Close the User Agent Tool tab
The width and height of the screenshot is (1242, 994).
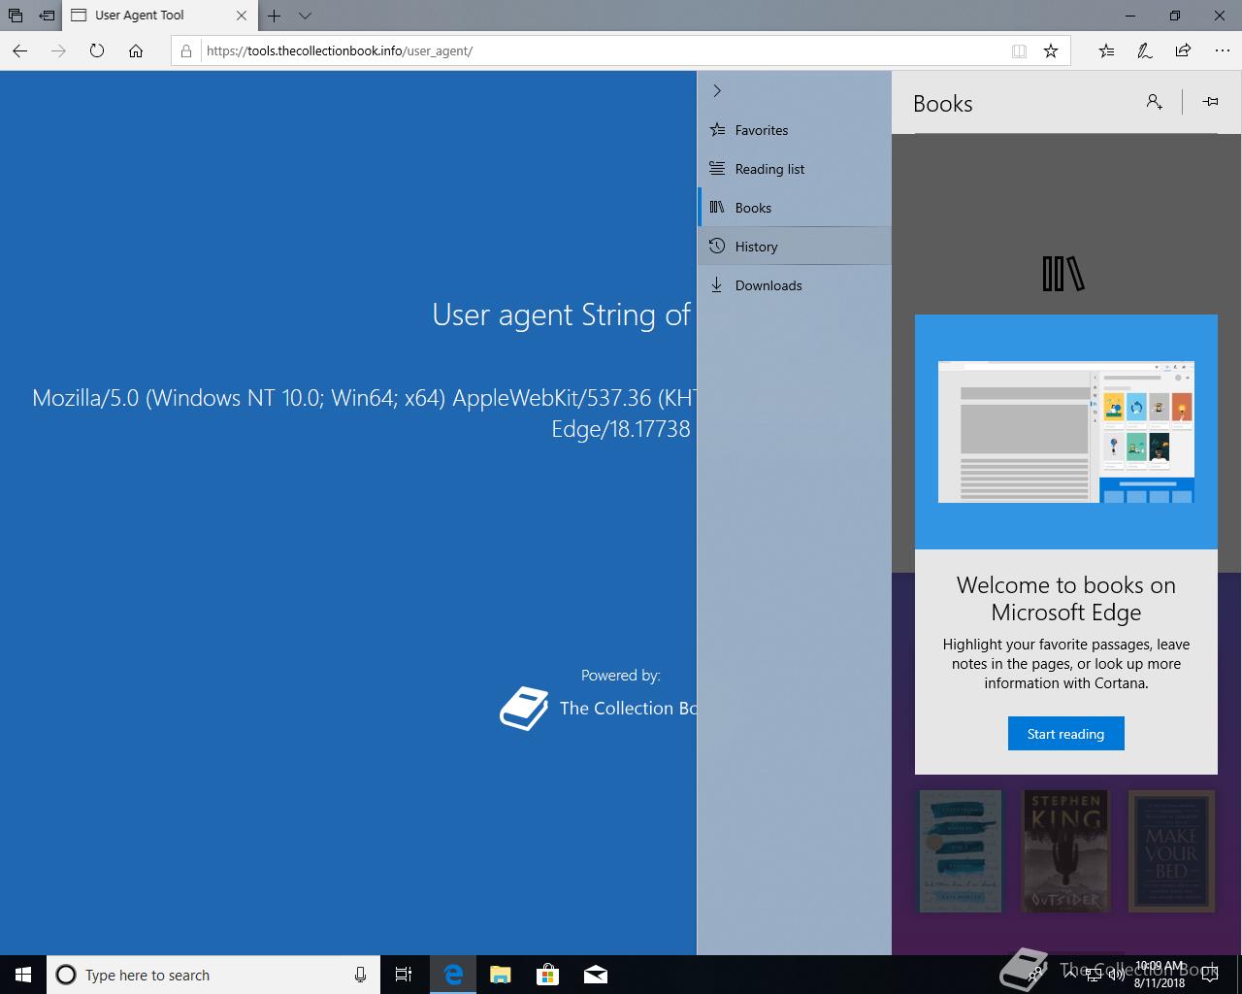point(242,16)
